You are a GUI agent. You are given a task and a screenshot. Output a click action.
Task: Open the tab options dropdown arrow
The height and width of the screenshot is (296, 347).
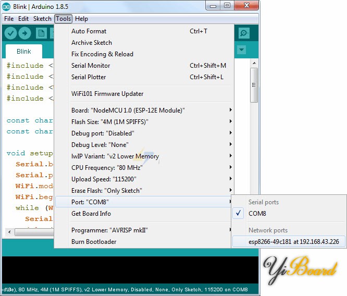coord(241,50)
